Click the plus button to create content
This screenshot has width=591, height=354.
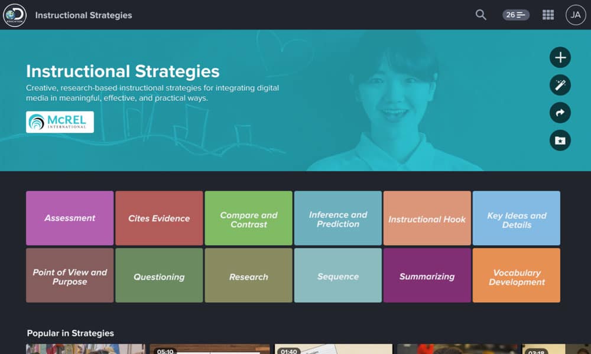tap(560, 57)
